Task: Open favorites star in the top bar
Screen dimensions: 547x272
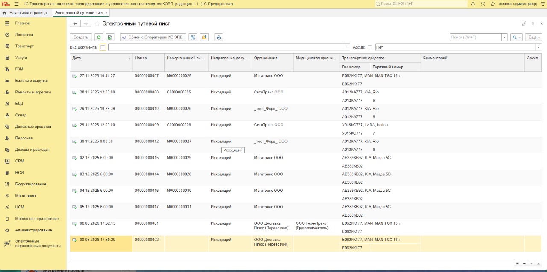Action: [493, 3]
